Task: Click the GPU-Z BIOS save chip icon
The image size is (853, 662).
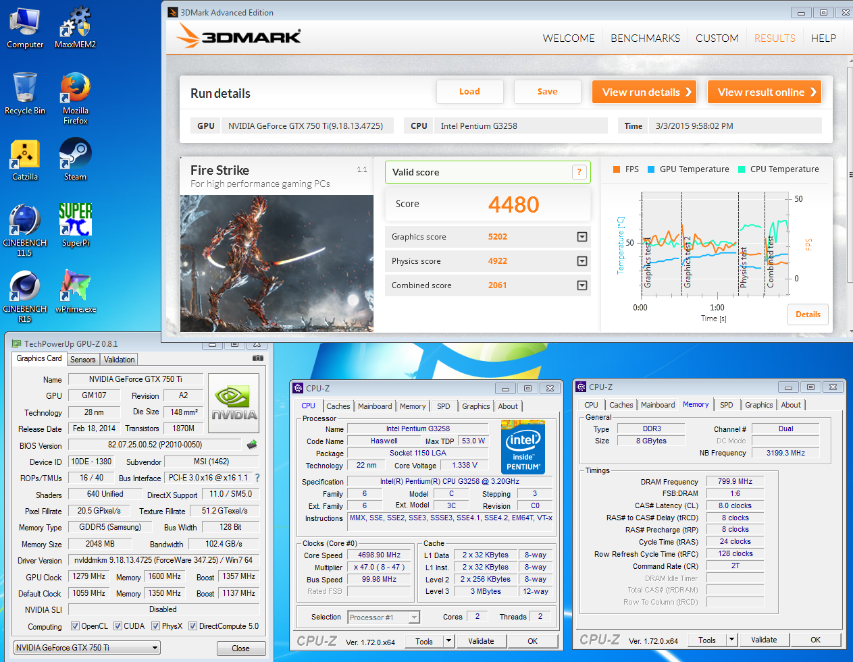Action: pos(252,445)
